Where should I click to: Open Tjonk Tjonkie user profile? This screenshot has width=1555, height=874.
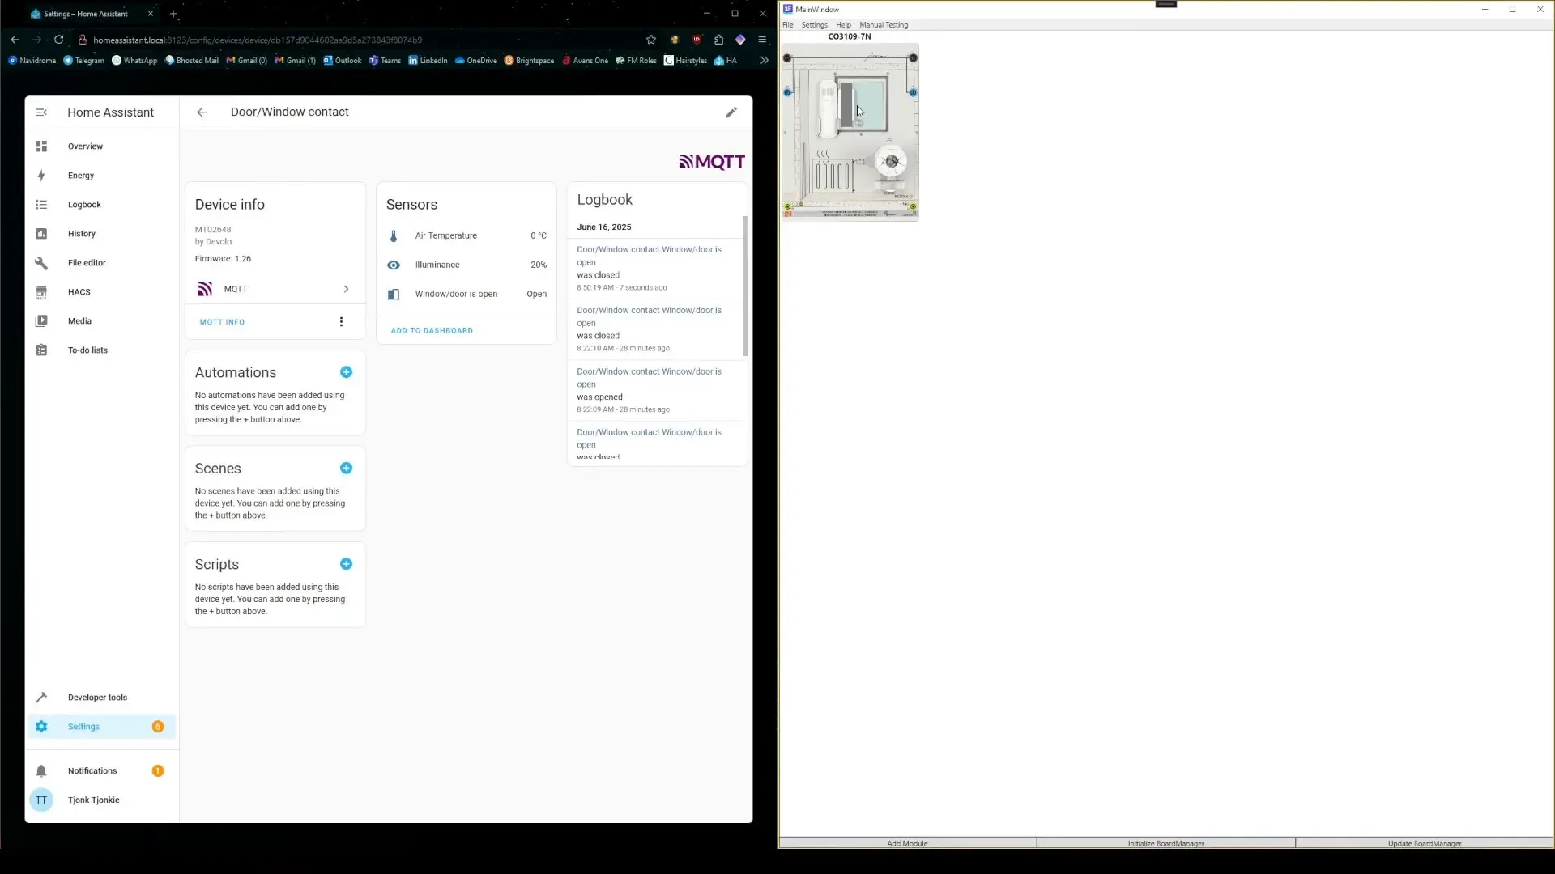click(x=101, y=800)
